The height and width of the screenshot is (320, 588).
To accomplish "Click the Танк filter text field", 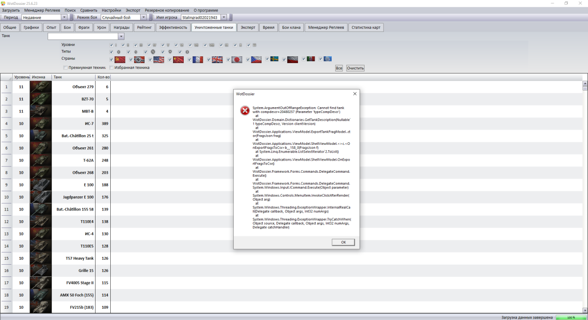I will (x=83, y=36).
